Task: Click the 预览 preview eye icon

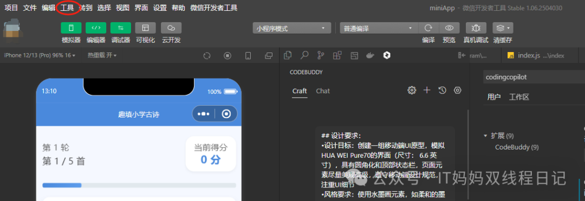Action: coord(449,28)
